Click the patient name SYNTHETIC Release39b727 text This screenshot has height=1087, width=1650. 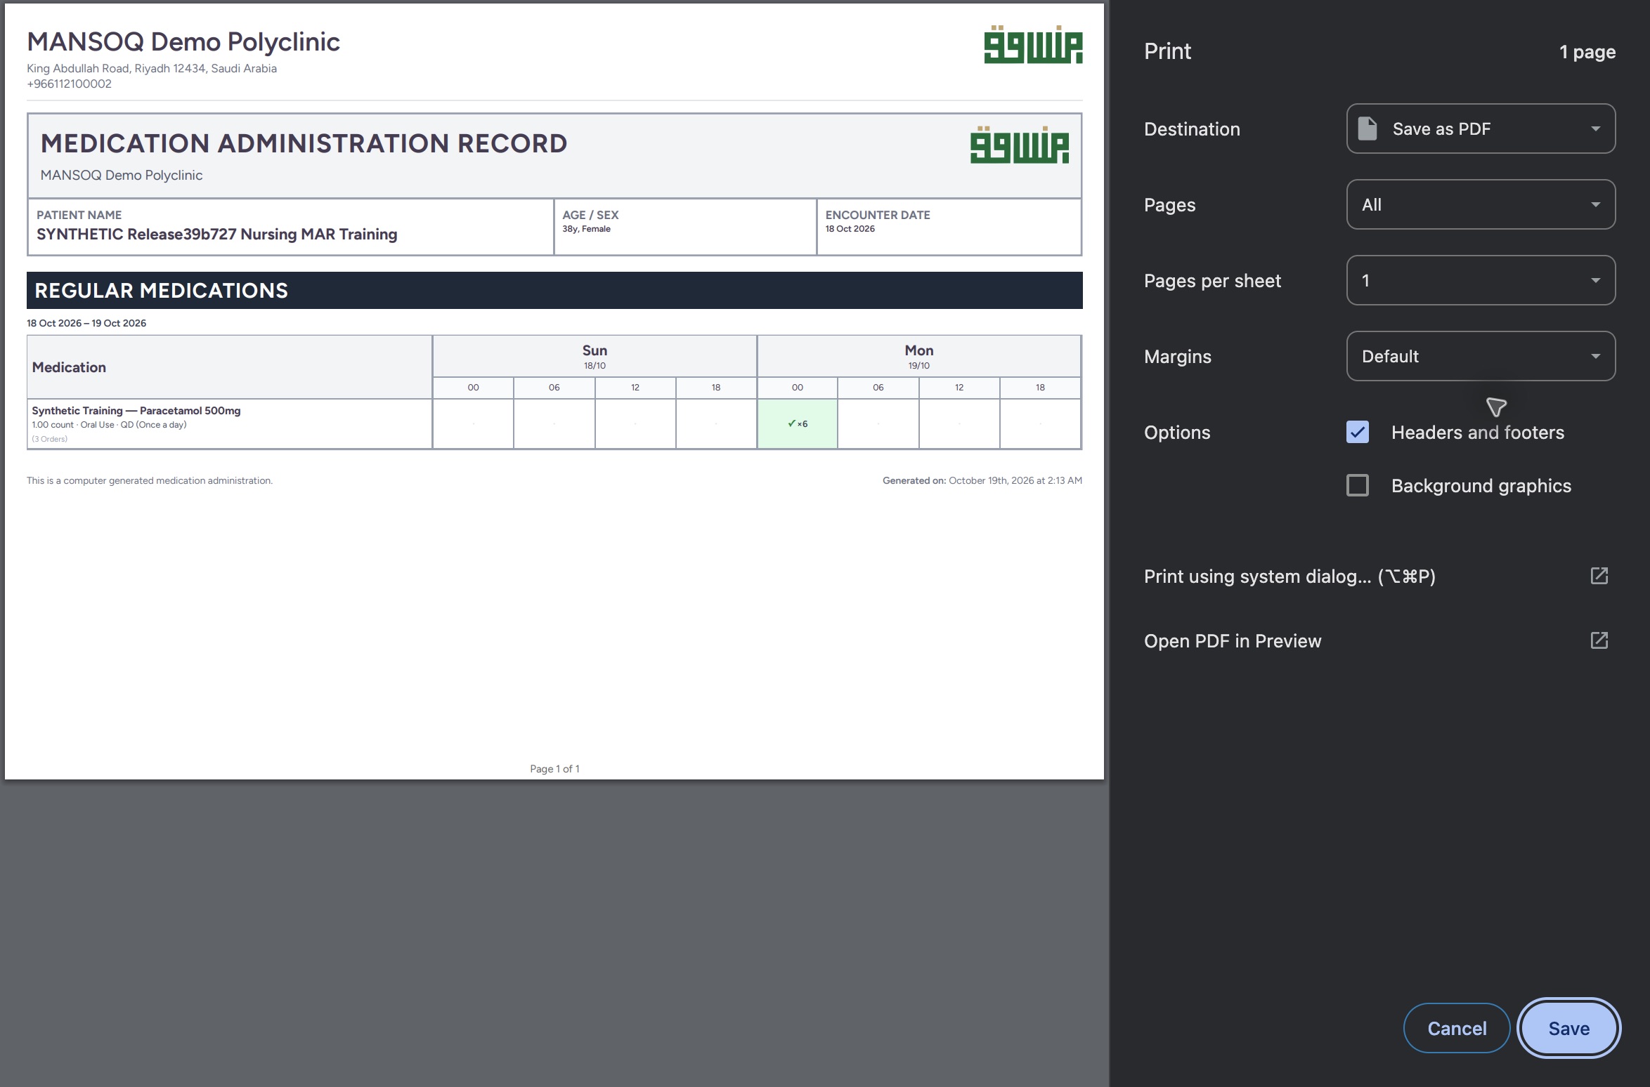[216, 234]
